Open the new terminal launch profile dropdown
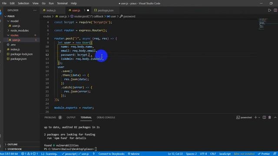Viewport: 278px width, 156px height. coord(259,117)
